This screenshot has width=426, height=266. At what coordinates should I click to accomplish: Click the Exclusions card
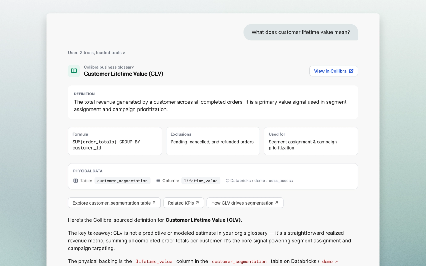coord(213,141)
